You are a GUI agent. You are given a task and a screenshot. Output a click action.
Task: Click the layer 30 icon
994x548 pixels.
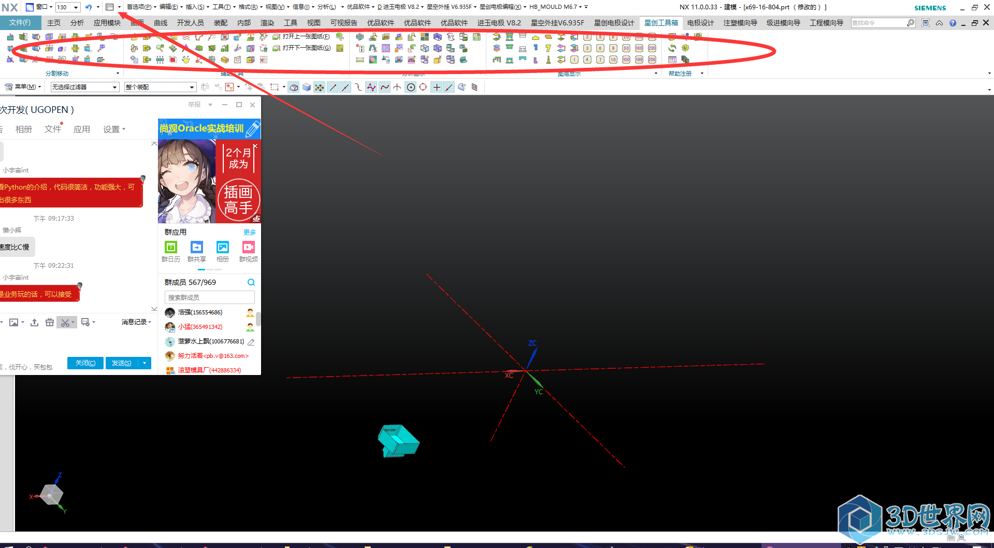click(626, 48)
